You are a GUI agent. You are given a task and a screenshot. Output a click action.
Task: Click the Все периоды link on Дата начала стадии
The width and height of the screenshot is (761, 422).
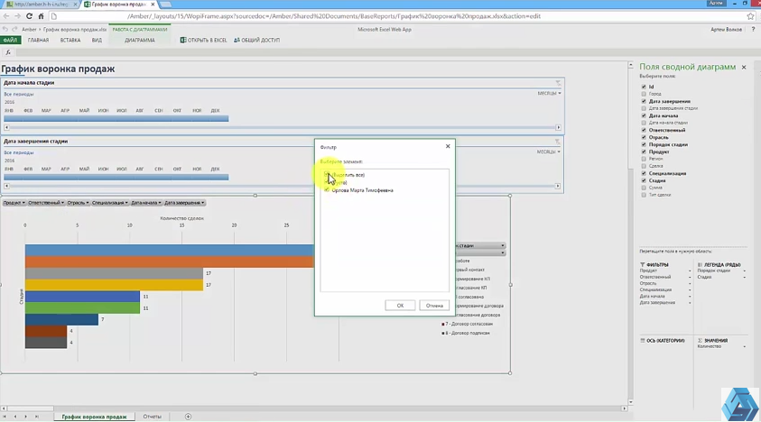pos(19,94)
